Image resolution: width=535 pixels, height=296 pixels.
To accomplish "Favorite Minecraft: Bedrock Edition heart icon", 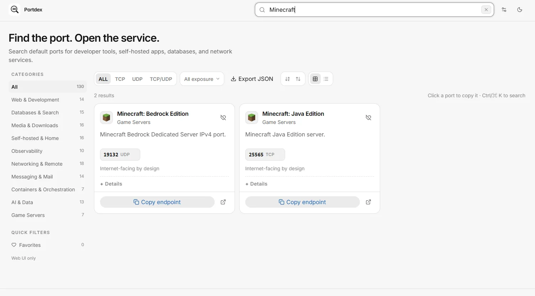I will click(x=223, y=118).
